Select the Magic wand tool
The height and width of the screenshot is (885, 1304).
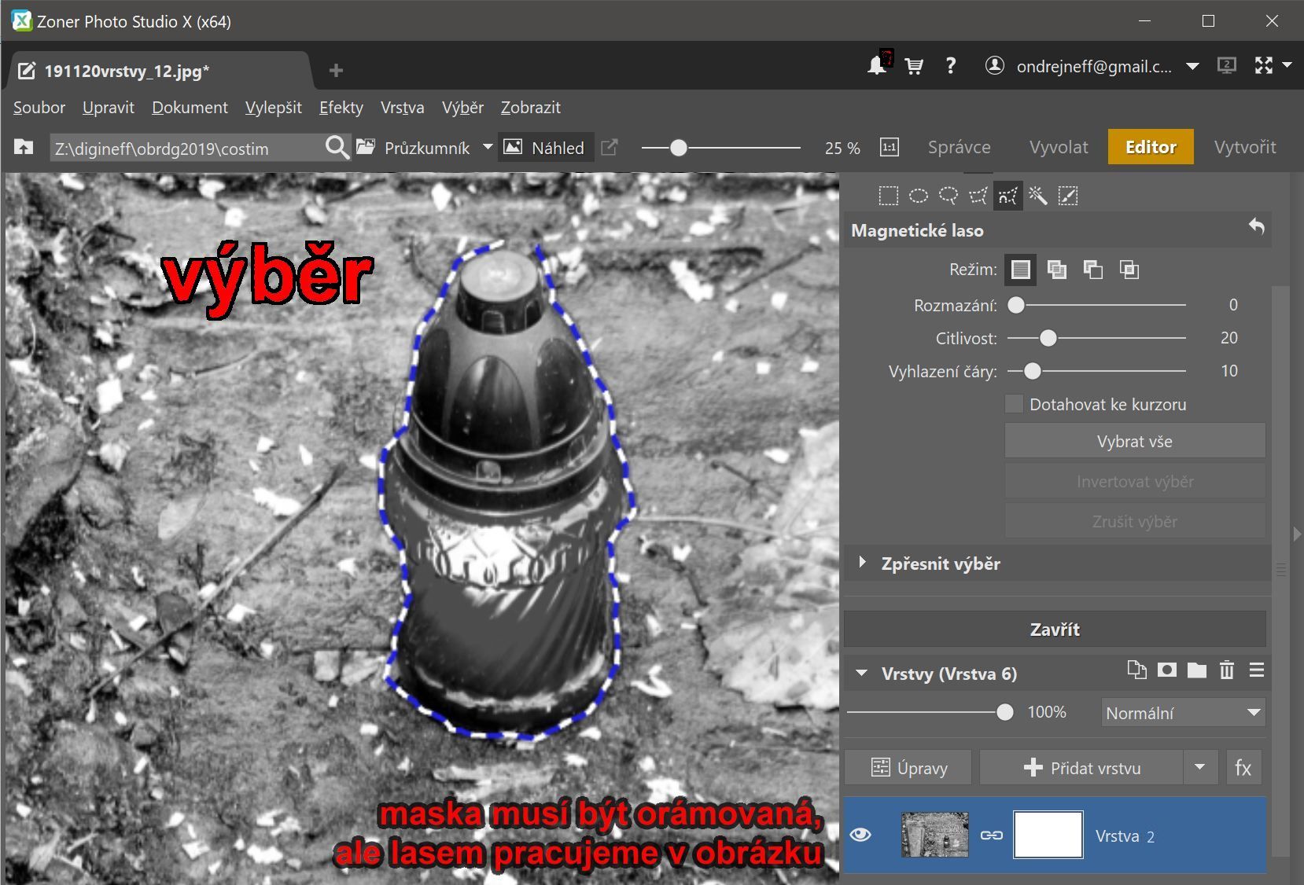pyautogui.click(x=1038, y=196)
